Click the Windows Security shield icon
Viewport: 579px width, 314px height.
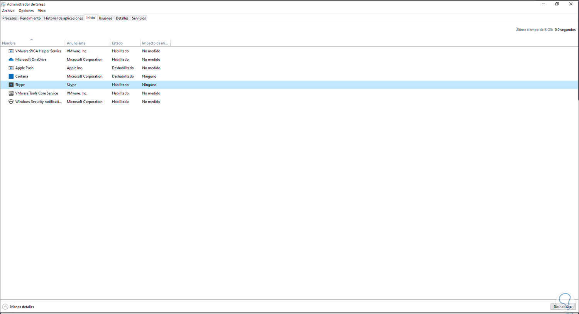coord(11,102)
